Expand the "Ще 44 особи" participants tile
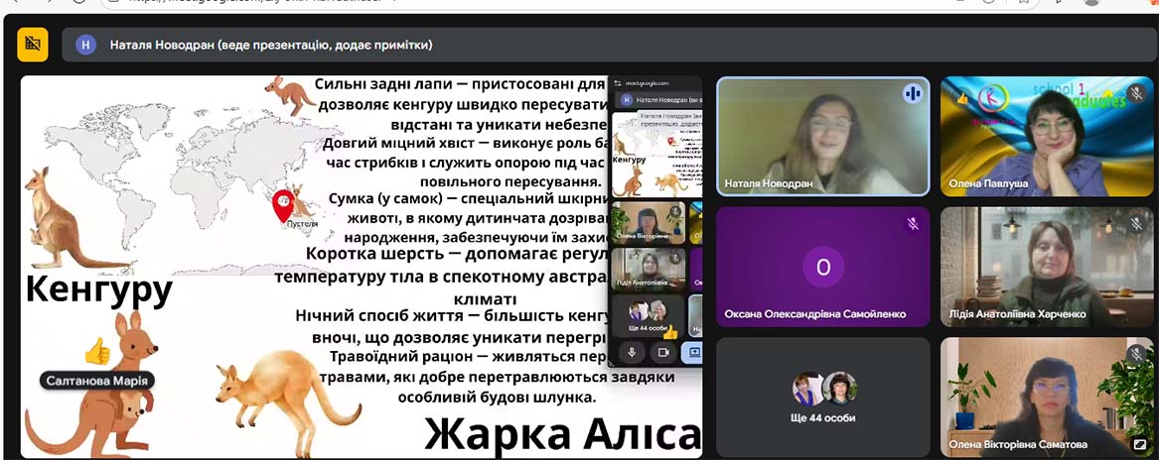 tap(822, 397)
